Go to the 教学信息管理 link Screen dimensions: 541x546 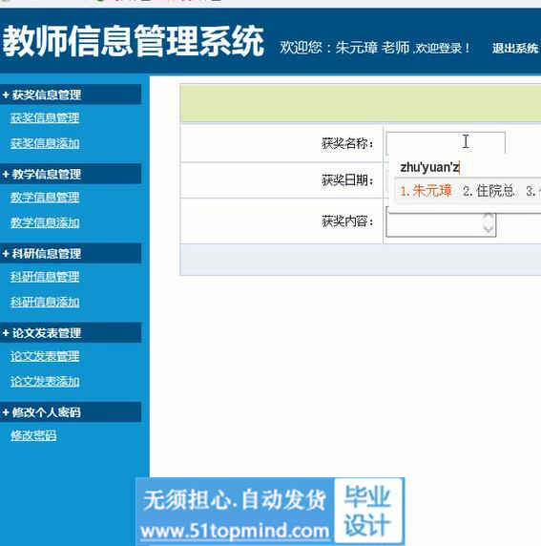point(45,198)
